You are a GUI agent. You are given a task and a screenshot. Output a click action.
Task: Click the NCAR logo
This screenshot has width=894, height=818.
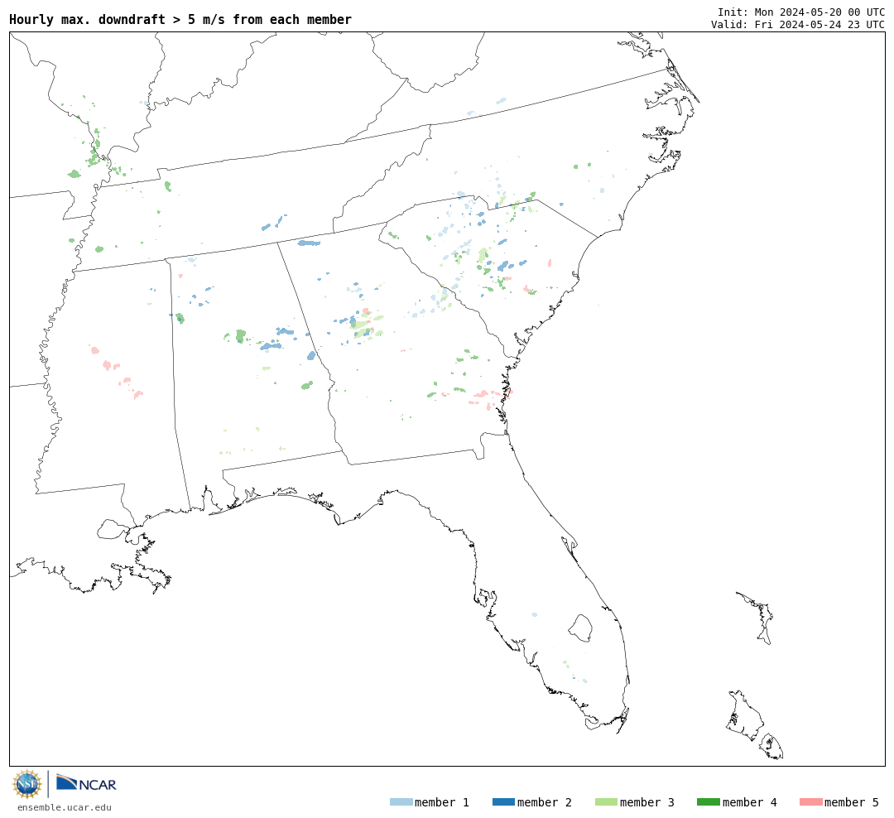(86, 783)
